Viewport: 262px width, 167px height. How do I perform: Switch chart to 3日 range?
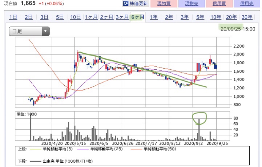pyautogui.click(x=44, y=17)
